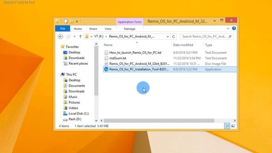
Task: Click the Disc Image File type cell
Action: coord(215,64)
